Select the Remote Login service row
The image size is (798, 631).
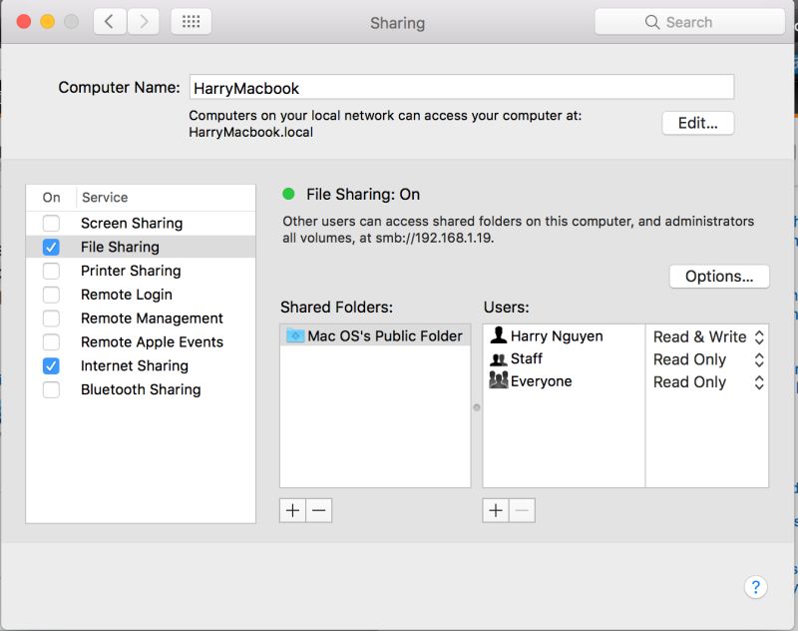coord(141,295)
